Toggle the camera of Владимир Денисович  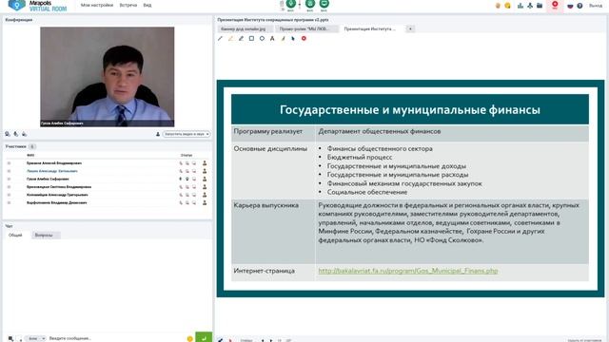click(187, 202)
